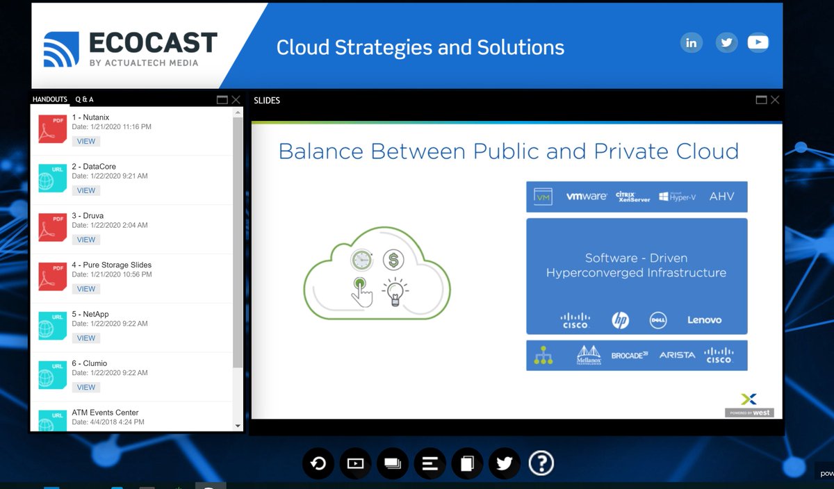Click the URL icon for ATM Events Center

53,420
